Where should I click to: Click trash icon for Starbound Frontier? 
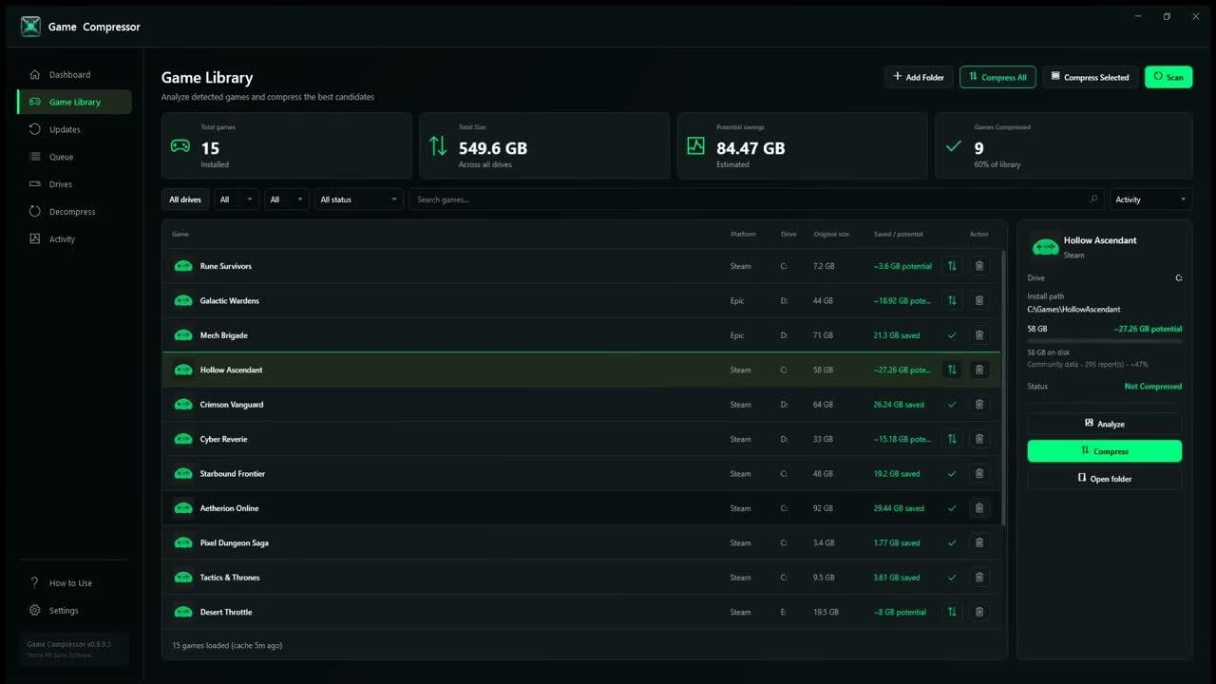[x=979, y=473]
